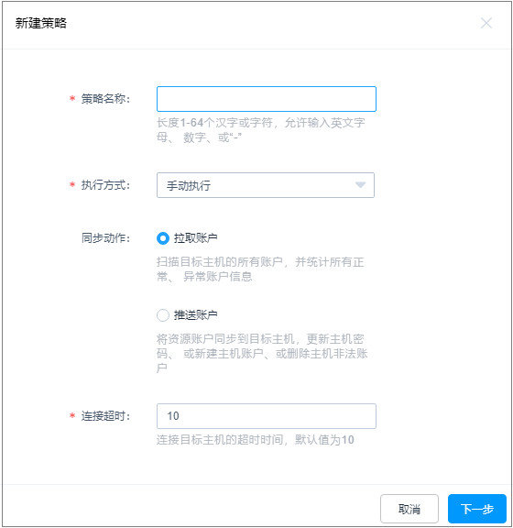Click the 策略名称 field label
The width and height of the screenshot is (513, 528).
pyautogui.click(x=105, y=99)
